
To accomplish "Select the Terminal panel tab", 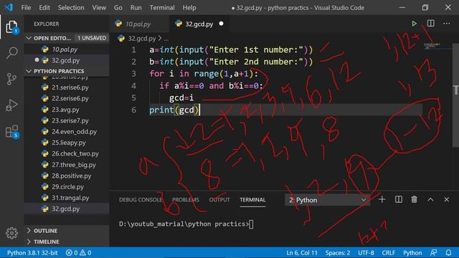I will [x=252, y=200].
